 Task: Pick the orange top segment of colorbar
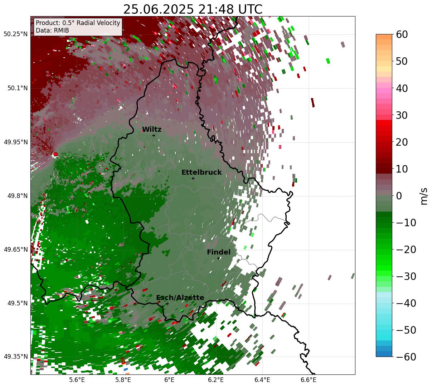[x=384, y=37]
